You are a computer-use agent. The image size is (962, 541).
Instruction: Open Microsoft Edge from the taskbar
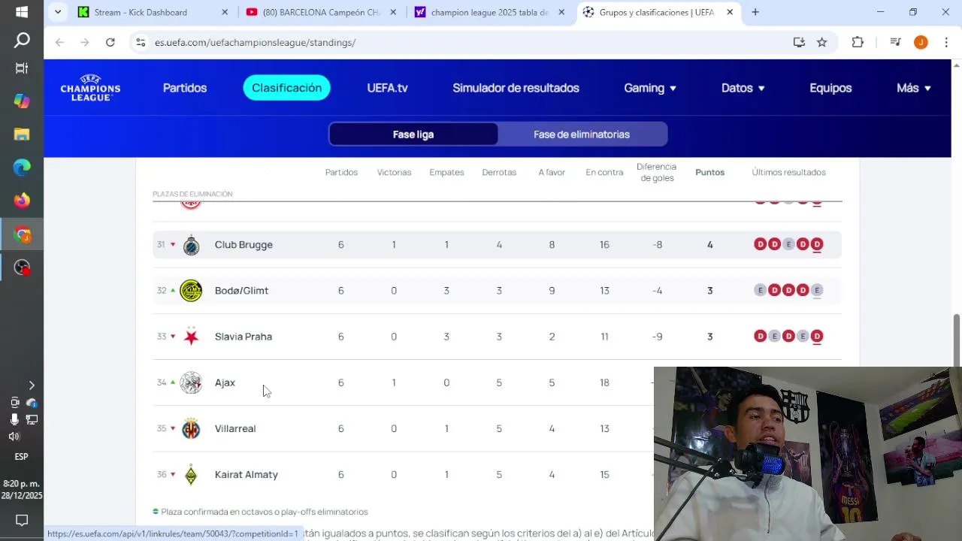coord(22,167)
